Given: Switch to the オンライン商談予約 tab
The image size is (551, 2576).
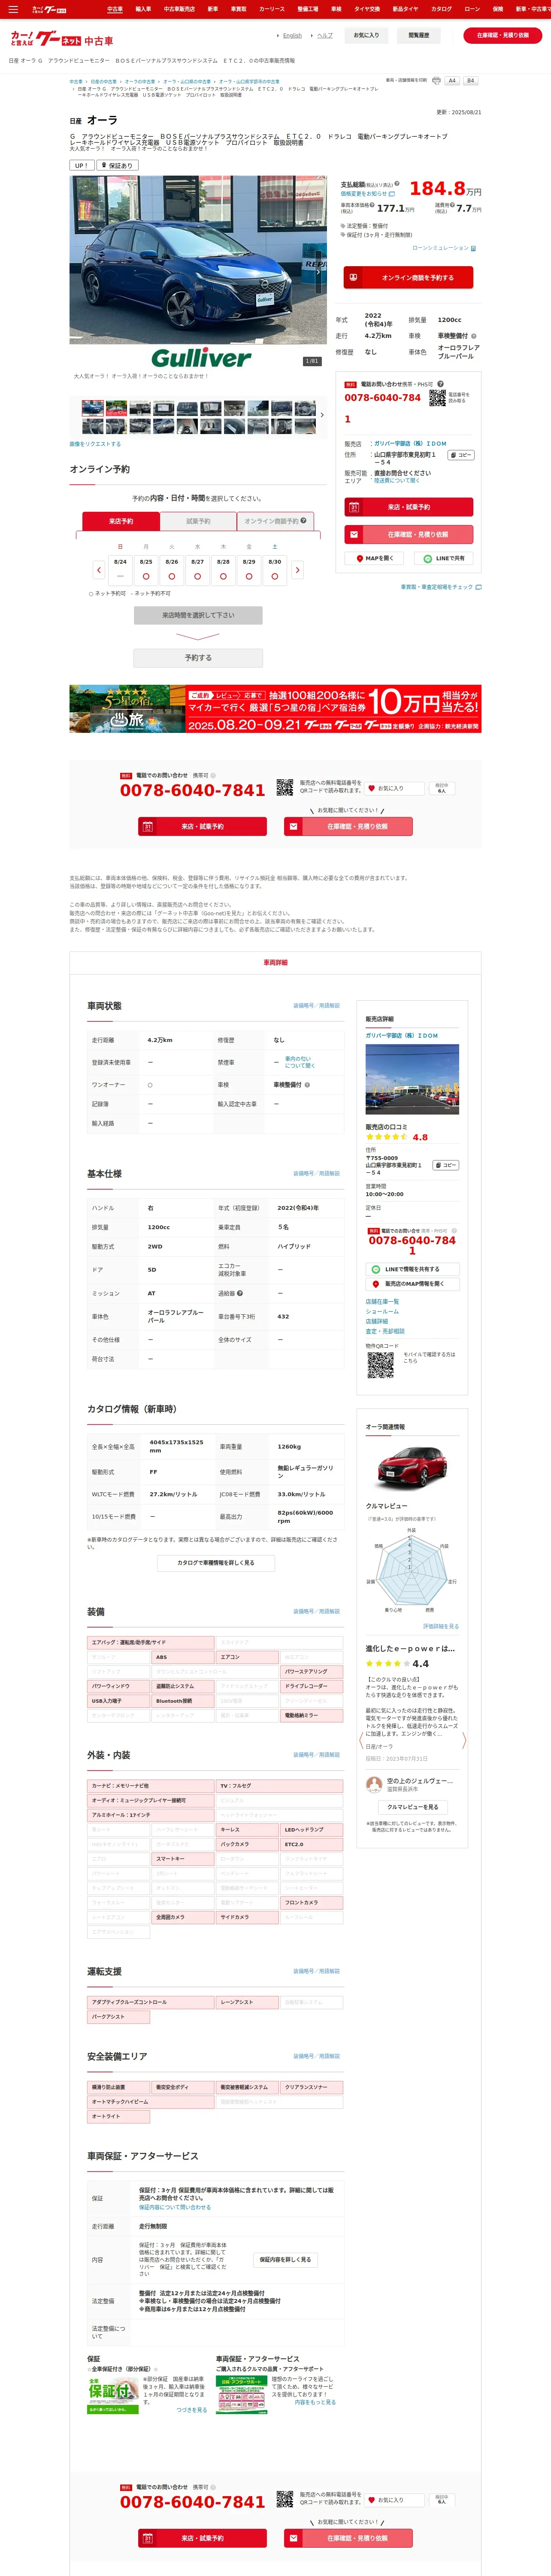Looking at the screenshot, I should pyautogui.click(x=275, y=521).
